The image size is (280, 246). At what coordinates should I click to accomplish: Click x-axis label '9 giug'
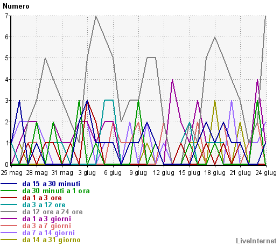pyautogui.click(x=138, y=173)
